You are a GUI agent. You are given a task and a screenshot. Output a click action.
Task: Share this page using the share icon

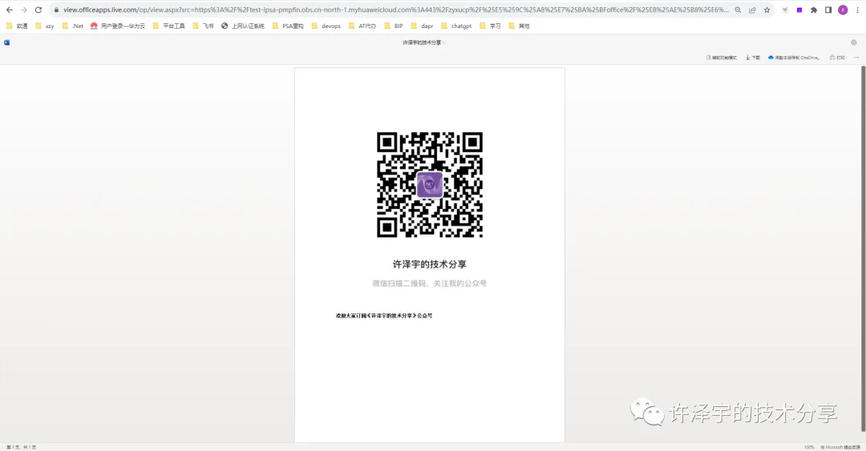(x=752, y=10)
